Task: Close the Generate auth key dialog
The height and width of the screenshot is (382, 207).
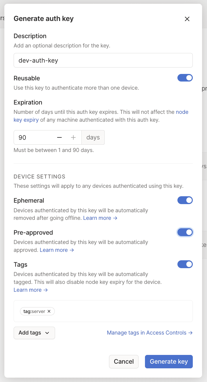Action: [x=187, y=19]
